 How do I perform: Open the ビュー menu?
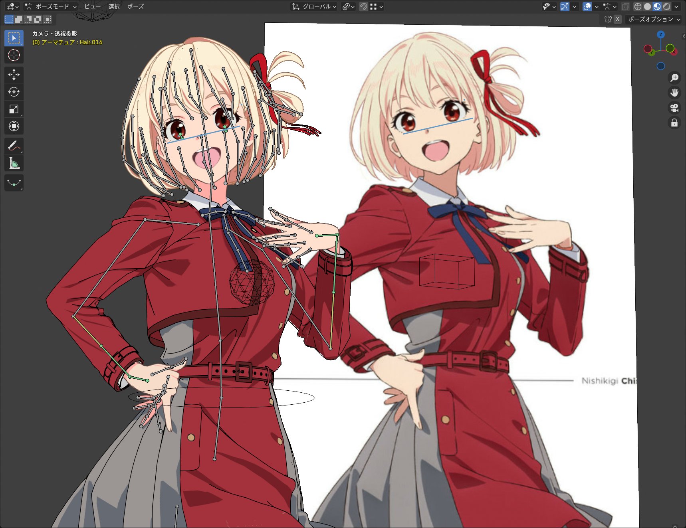click(x=92, y=6)
